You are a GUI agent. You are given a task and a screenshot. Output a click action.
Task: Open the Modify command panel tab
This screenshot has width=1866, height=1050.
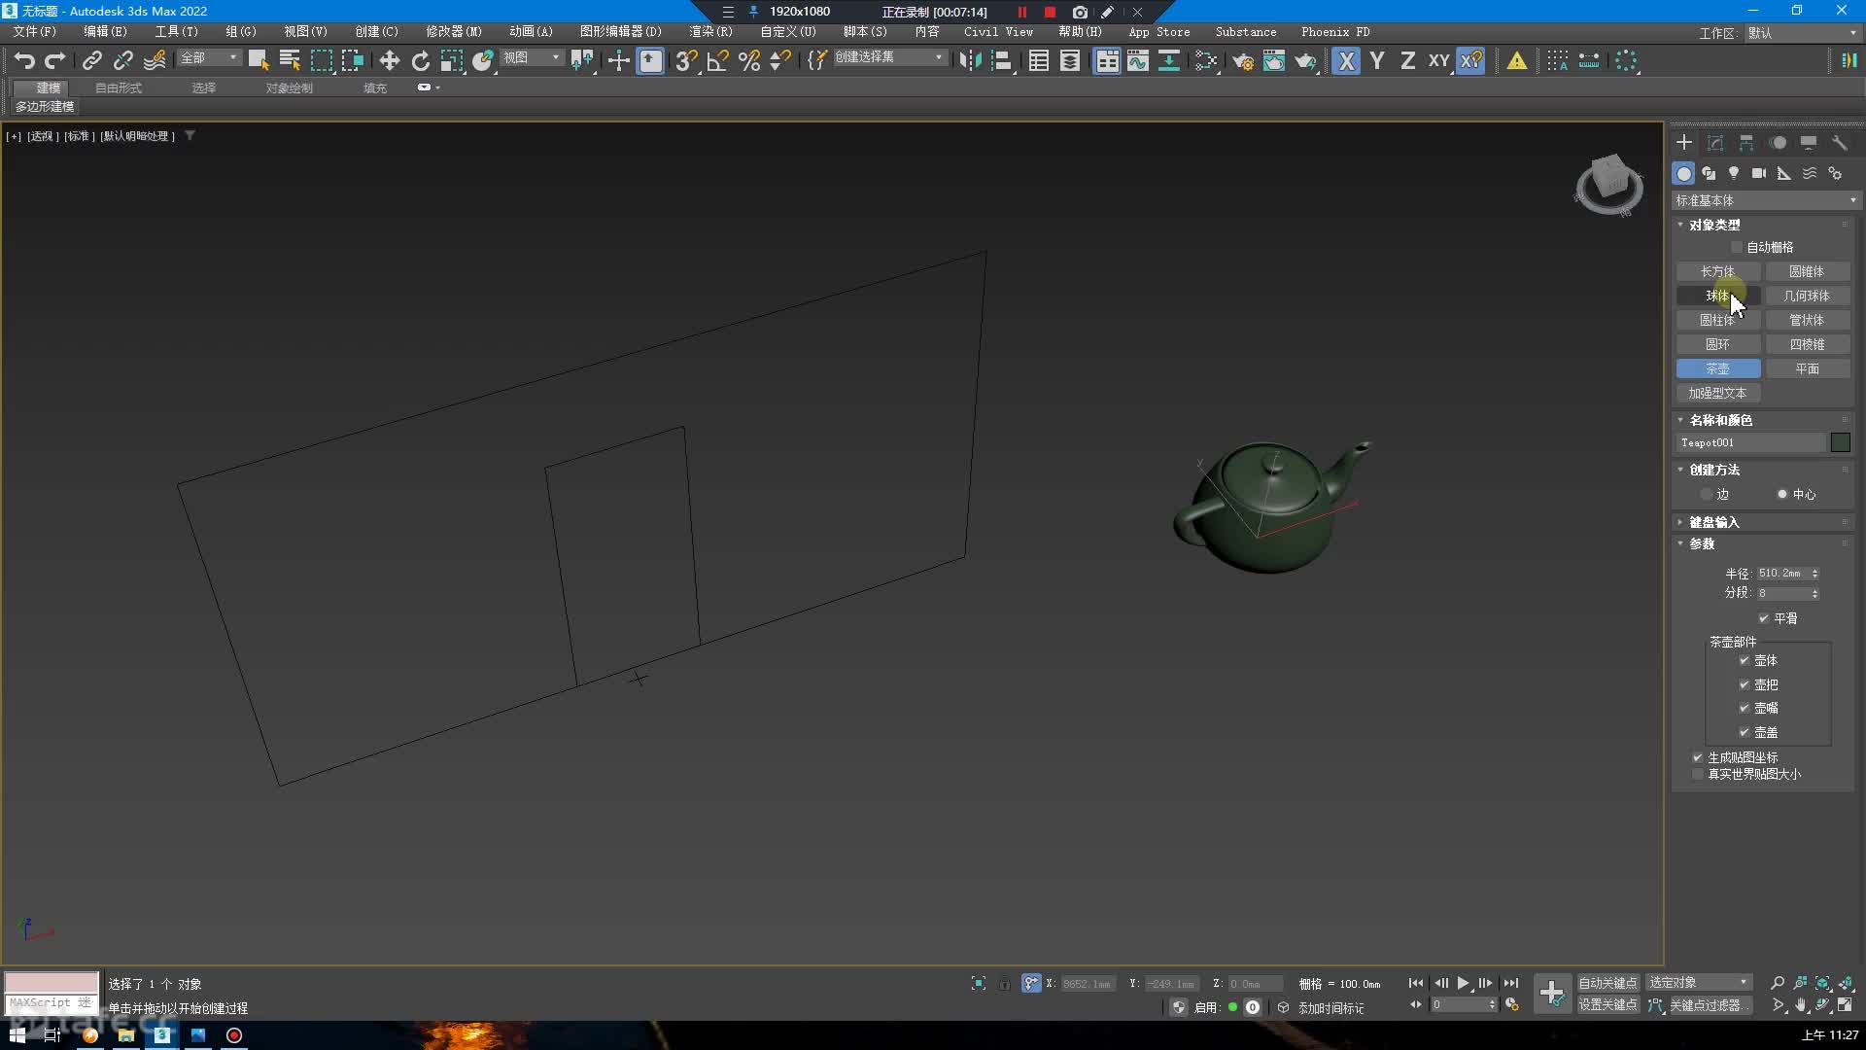point(1715,142)
